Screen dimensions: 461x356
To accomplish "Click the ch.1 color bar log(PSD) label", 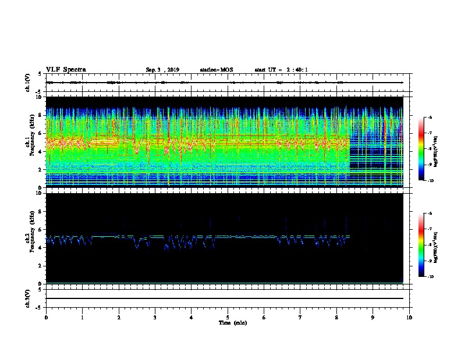I will (435, 152).
